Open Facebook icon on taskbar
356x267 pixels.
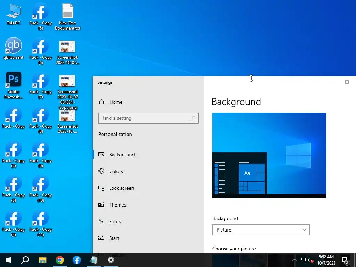point(77,260)
